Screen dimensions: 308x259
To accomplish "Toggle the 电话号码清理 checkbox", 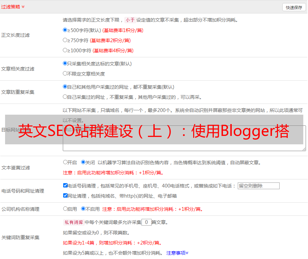I will [x=65, y=185].
